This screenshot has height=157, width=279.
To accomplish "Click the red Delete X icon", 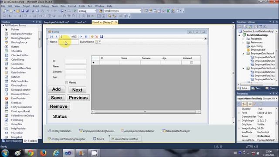I will click(97, 37).
